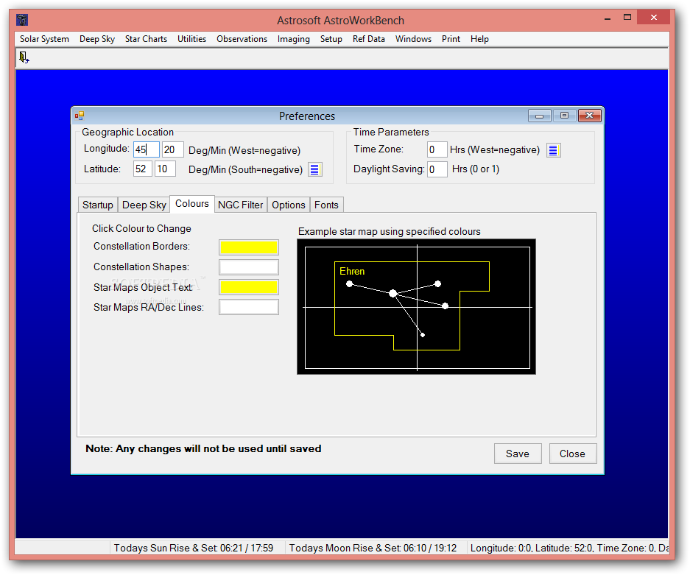This screenshot has height=575, width=690.
Task: Open the Print menu
Action: point(451,39)
